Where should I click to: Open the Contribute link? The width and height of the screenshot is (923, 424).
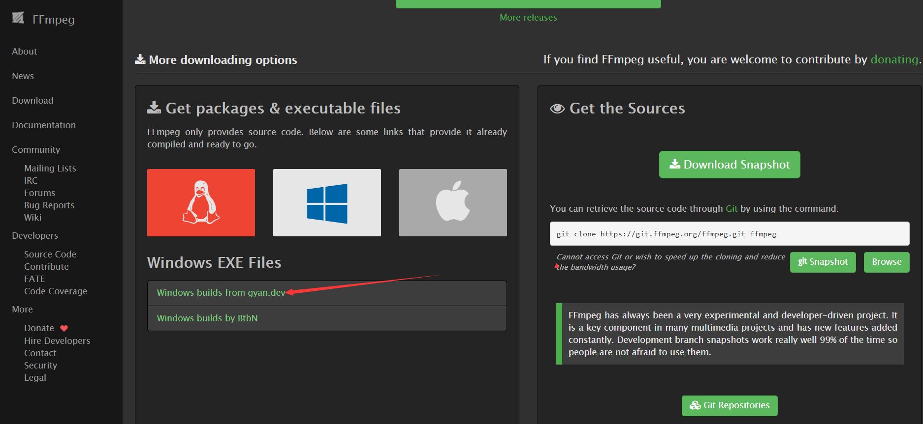[46, 266]
